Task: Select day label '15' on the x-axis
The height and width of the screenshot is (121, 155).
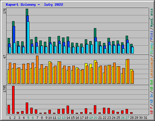Action: [x=73, y=118]
